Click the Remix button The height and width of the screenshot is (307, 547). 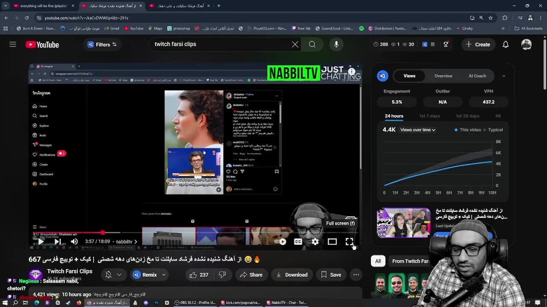(145, 275)
